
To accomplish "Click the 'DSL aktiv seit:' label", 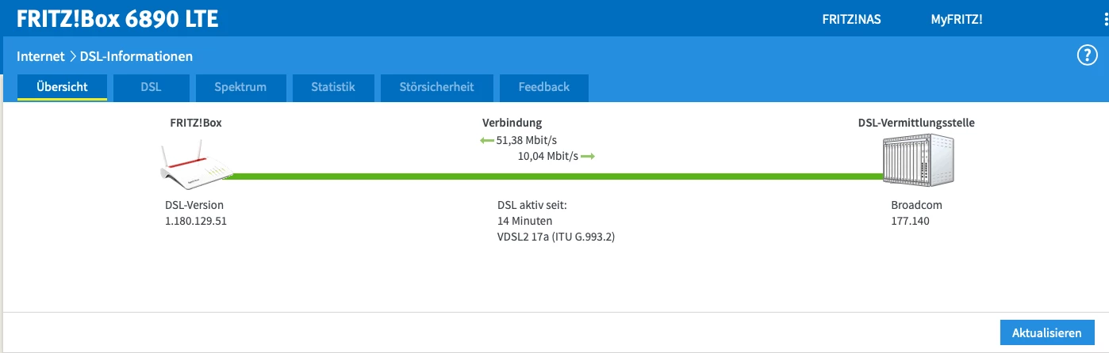I will pos(531,205).
